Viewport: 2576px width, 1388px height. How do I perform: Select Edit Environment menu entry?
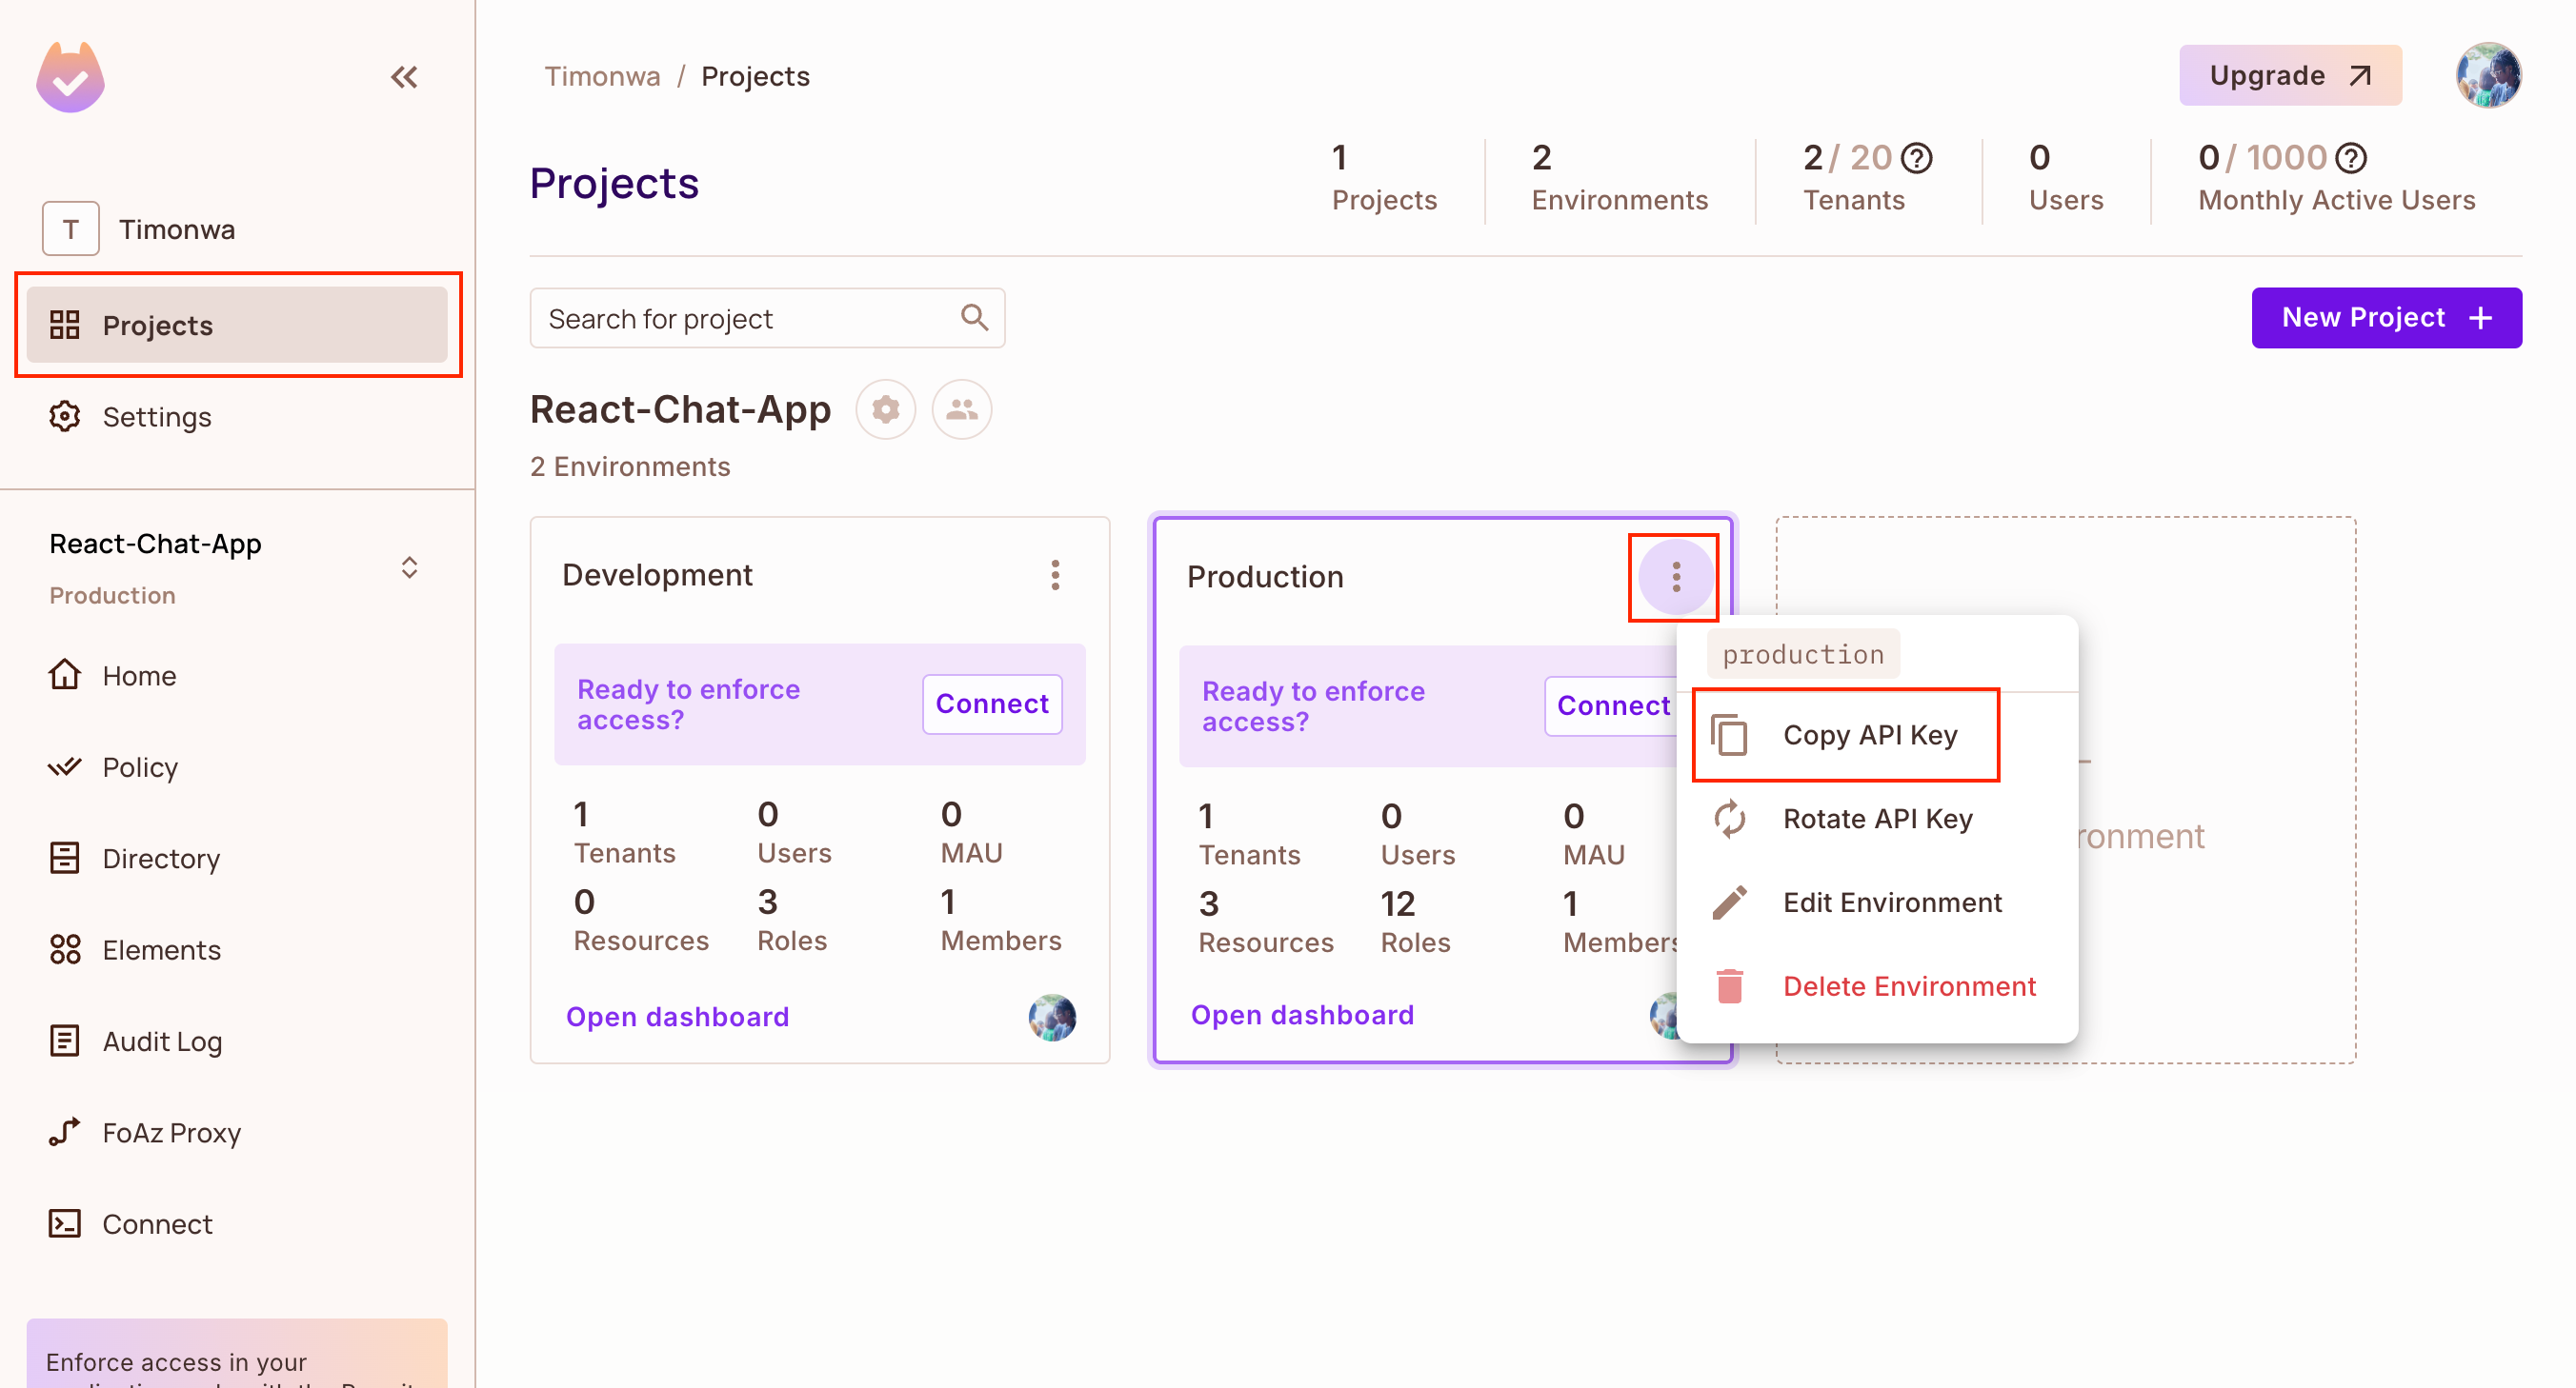coord(1890,903)
